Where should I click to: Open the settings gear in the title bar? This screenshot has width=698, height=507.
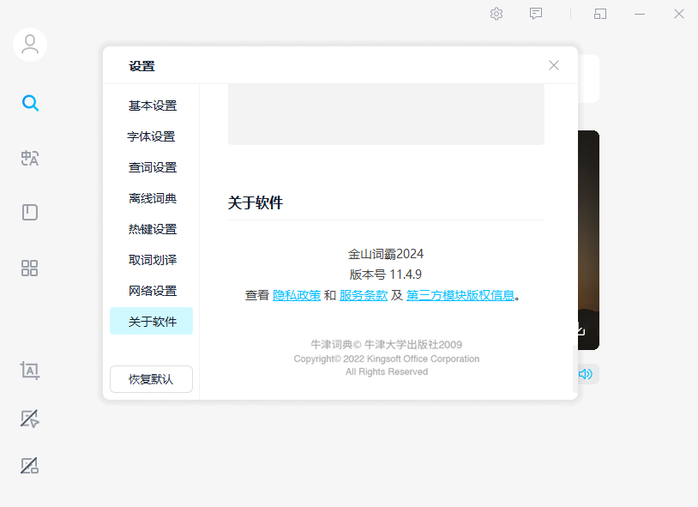496,14
